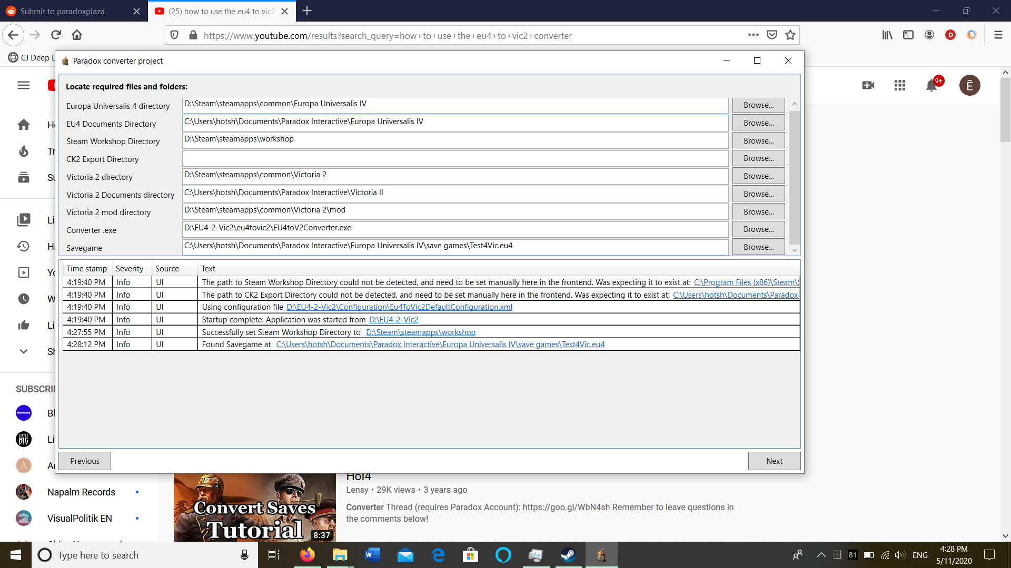Open Firefox hamburger menu
Image resolution: width=1011 pixels, height=568 pixels.
998,35
